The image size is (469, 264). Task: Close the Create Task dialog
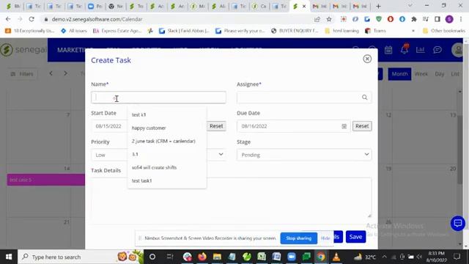click(367, 59)
